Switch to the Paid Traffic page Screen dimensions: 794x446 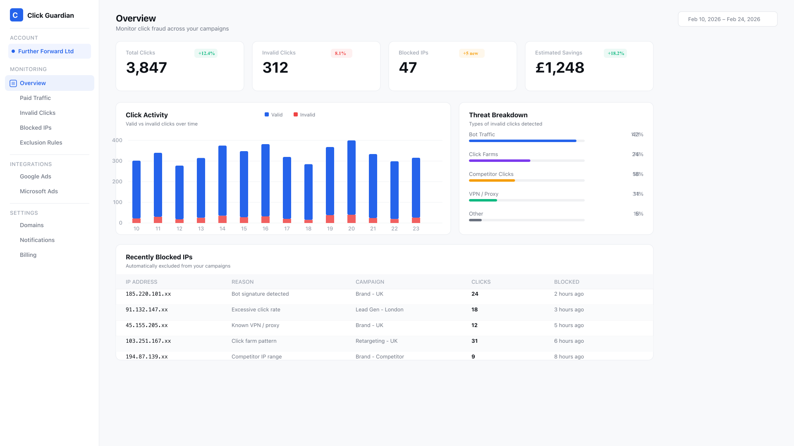click(x=35, y=98)
